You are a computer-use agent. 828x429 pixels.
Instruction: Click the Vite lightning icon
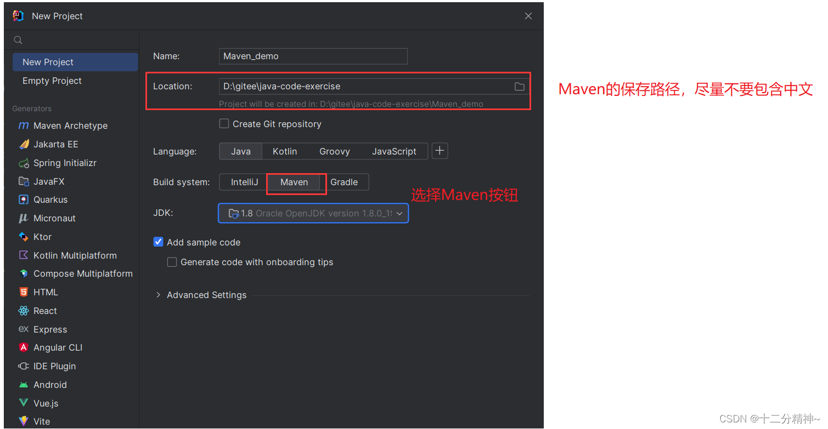[24, 421]
